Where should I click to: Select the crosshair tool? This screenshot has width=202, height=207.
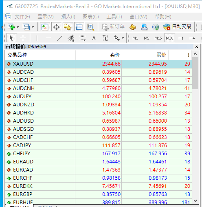23,38
